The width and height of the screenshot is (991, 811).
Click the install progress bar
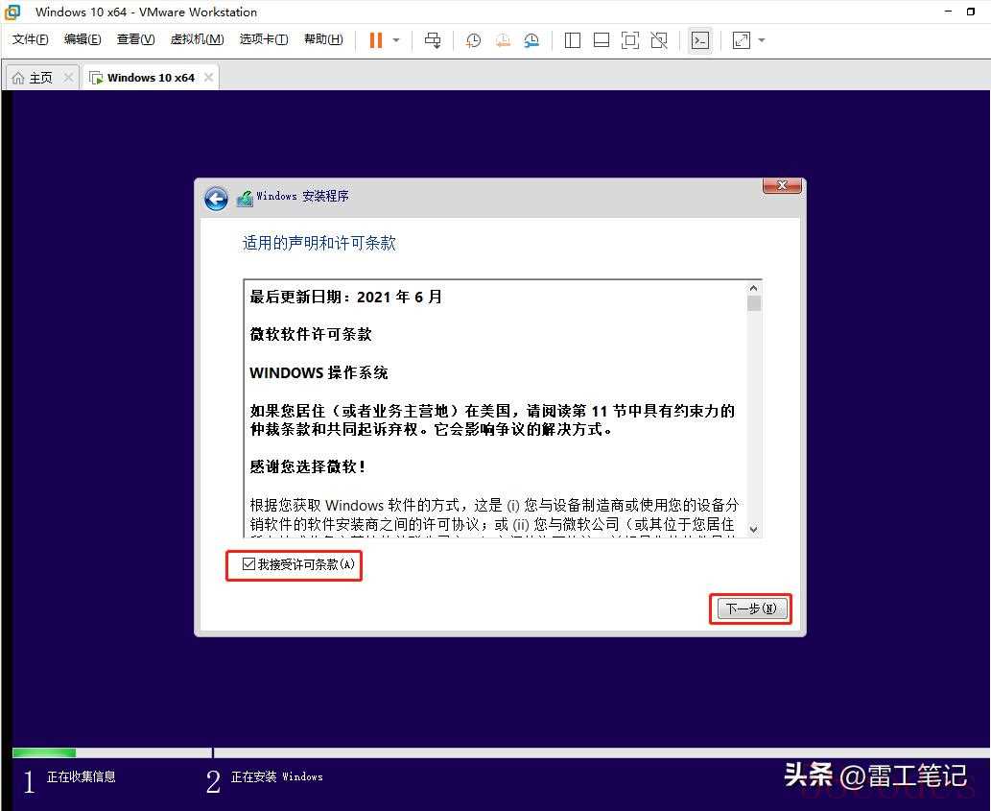501,752
